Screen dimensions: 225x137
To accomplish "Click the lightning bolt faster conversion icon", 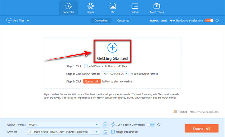I will coord(113,125).
